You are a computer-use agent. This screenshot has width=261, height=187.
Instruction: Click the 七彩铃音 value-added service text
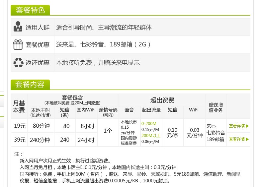tap(216, 133)
